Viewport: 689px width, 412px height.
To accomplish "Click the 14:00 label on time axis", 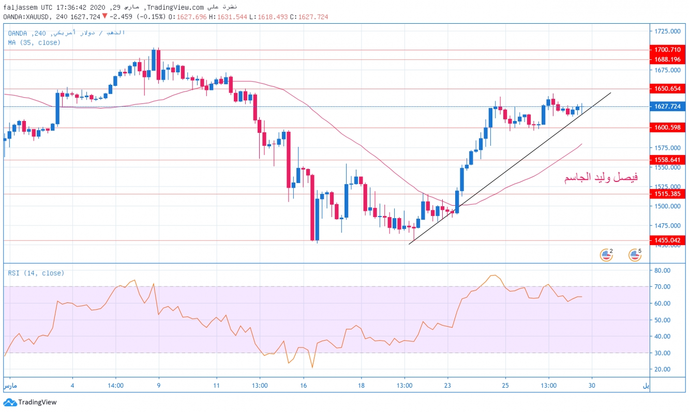I will pyautogui.click(x=115, y=385).
